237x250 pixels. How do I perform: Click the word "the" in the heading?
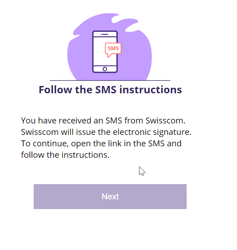point(83,90)
